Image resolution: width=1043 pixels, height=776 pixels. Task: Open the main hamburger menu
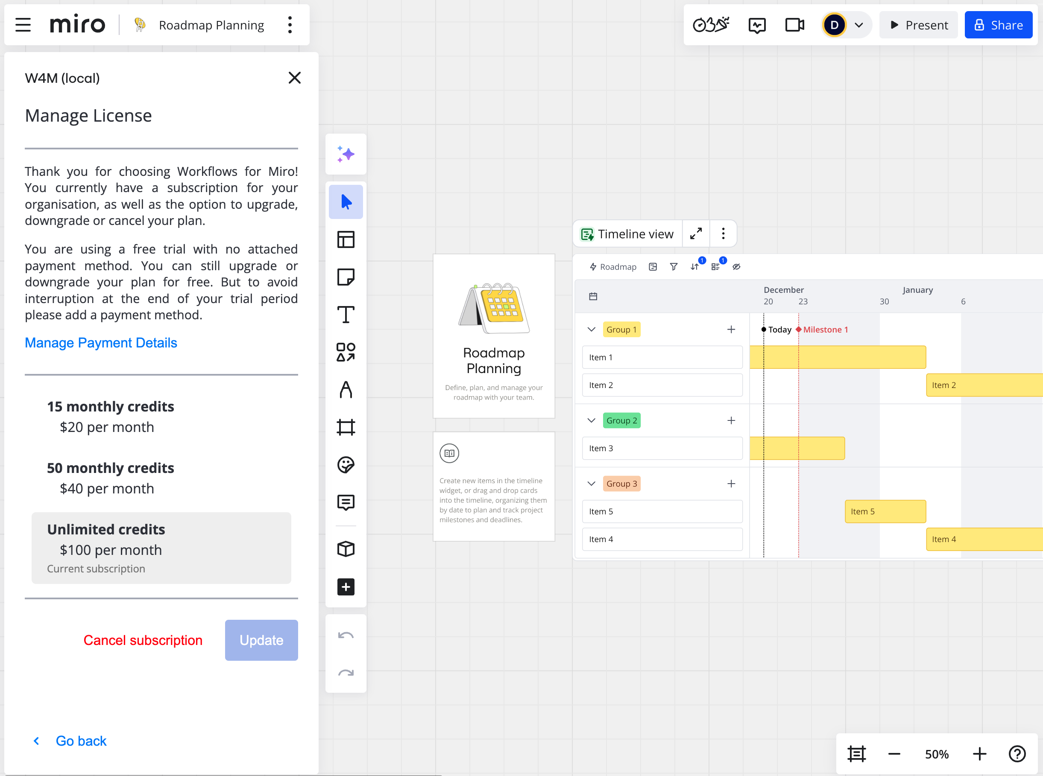tap(23, 25)
